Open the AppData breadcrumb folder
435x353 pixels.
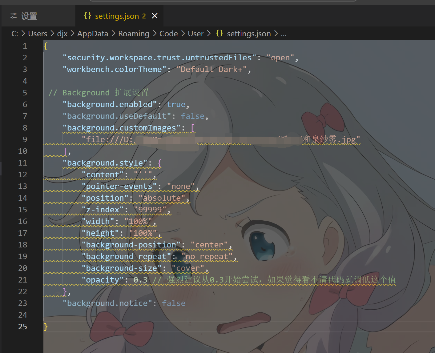click(x=93, y=34)
